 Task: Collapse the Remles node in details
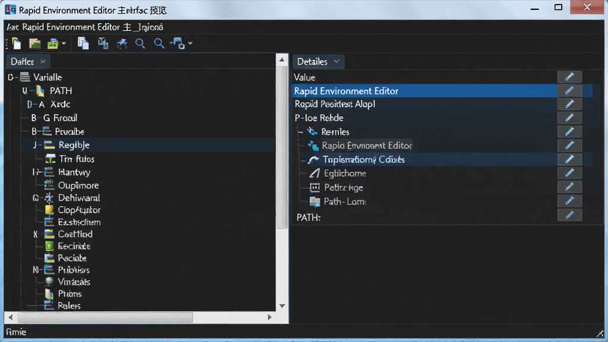(300, 132)
